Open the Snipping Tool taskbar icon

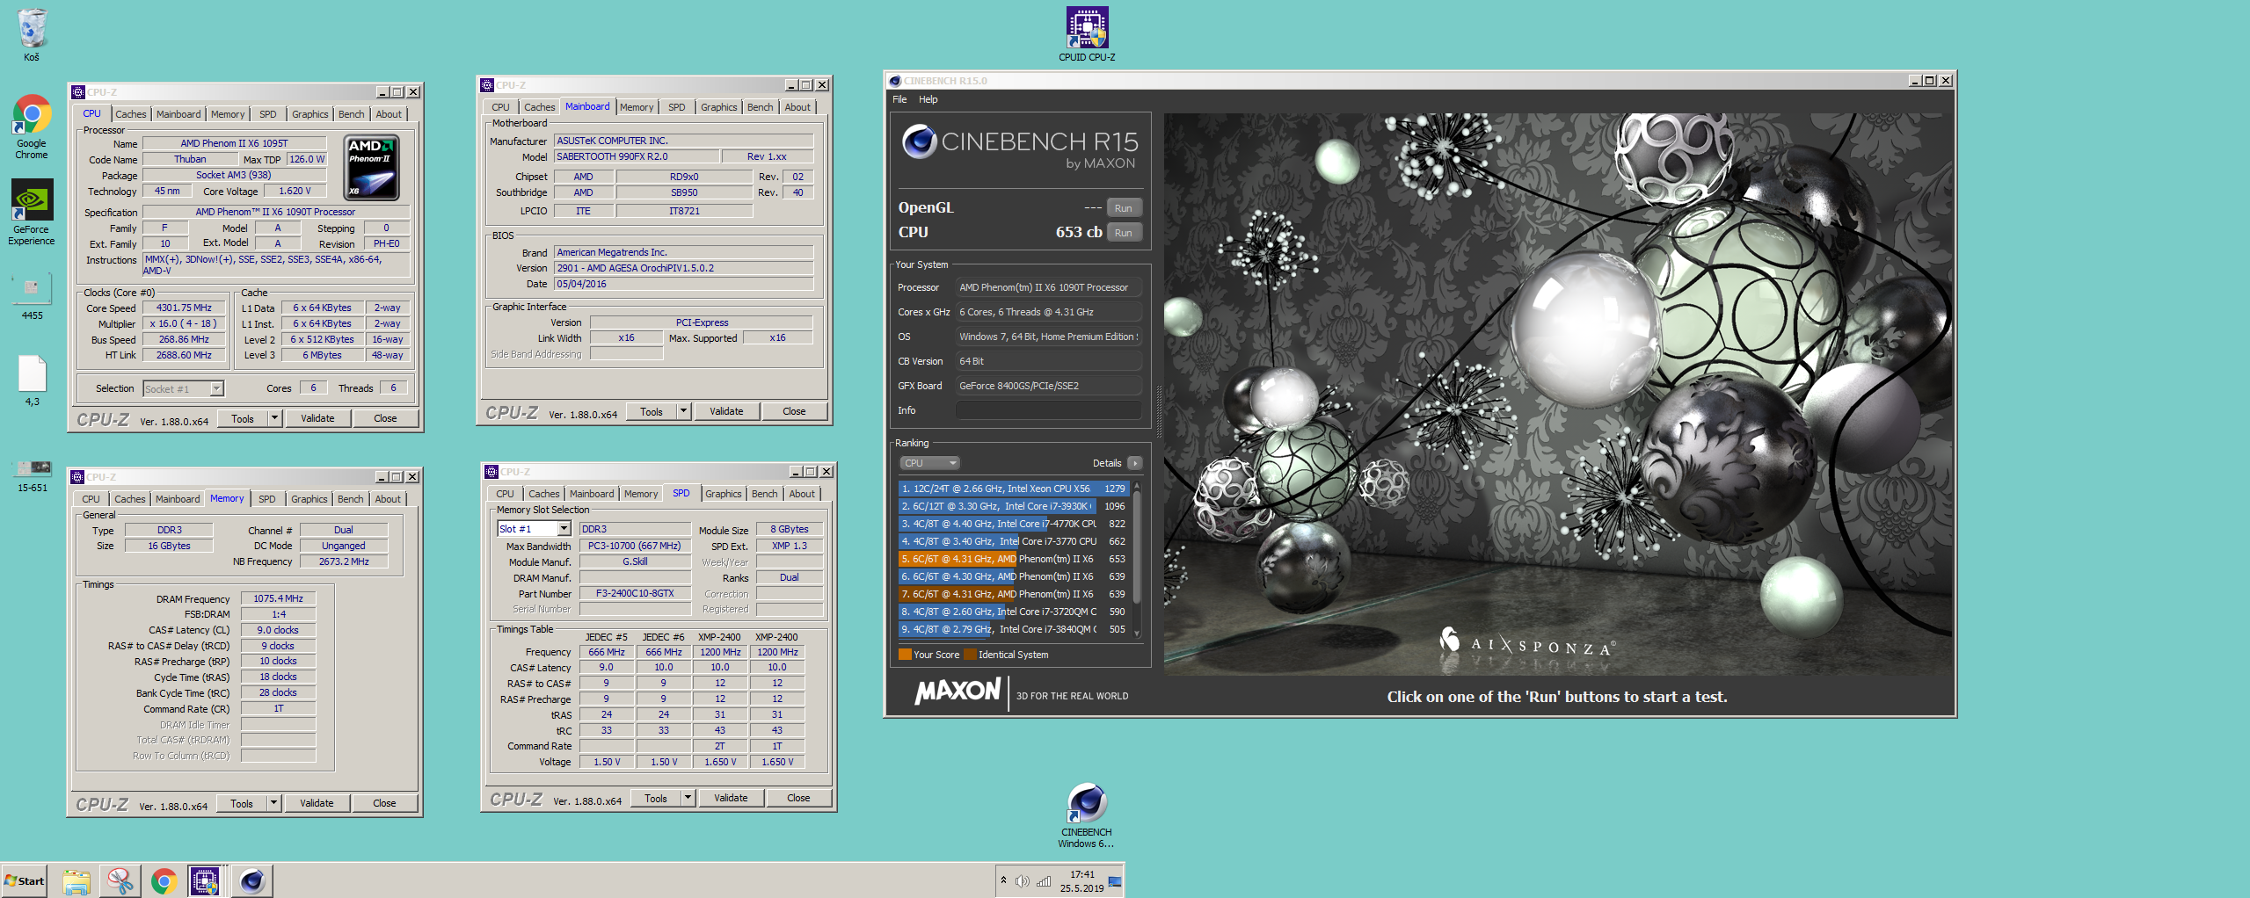pos(120,880)
